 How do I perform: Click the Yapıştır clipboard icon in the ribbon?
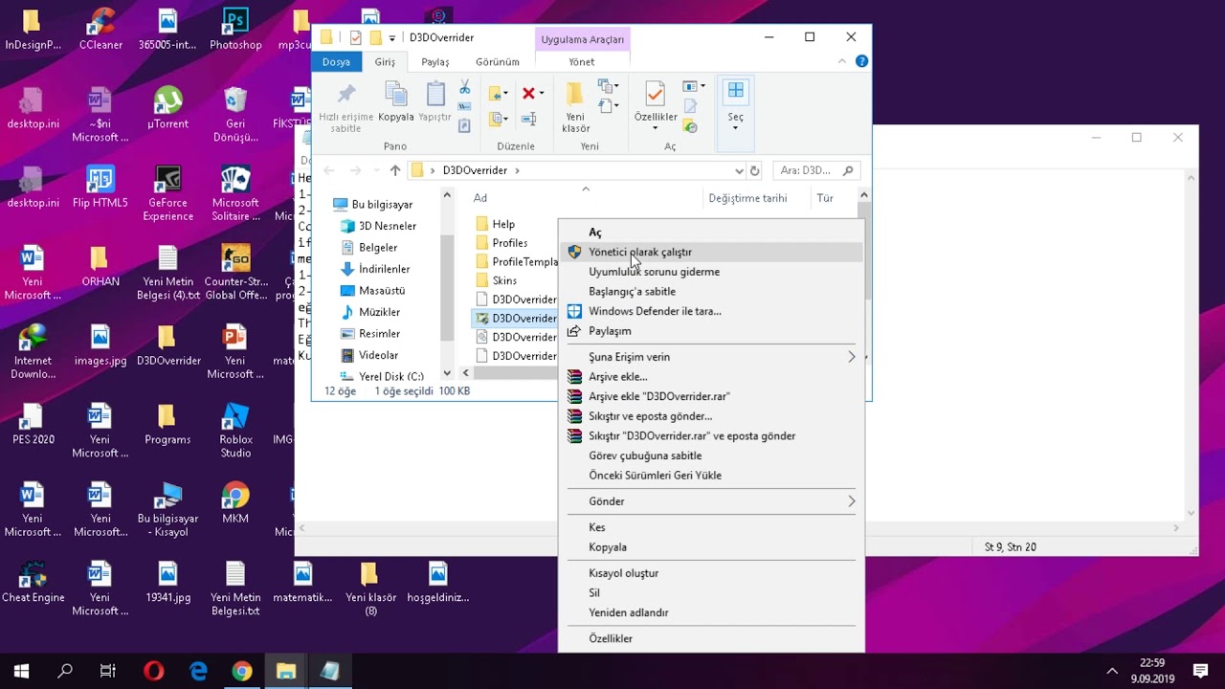tap(435, 94)
